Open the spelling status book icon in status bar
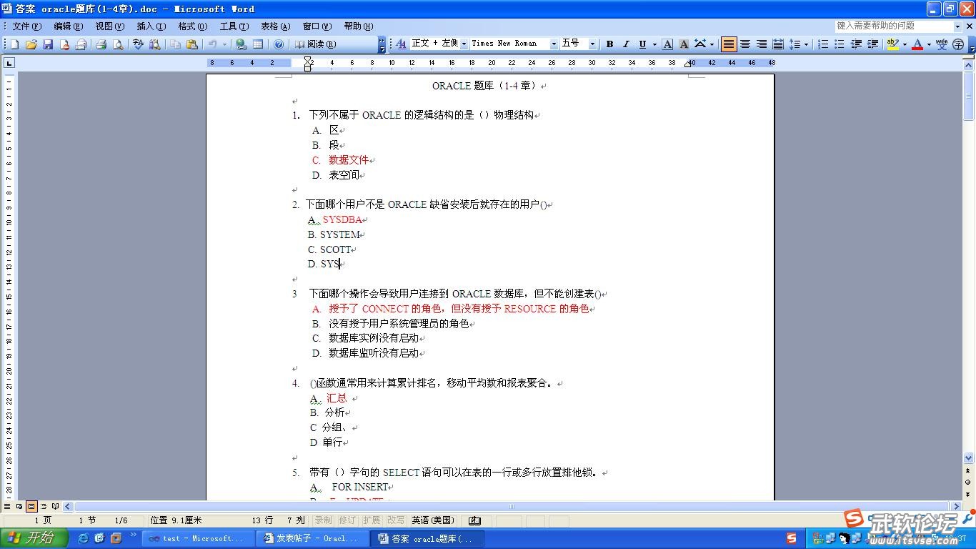This screenshot has width=976, height=549. click(x=474, y=520)
